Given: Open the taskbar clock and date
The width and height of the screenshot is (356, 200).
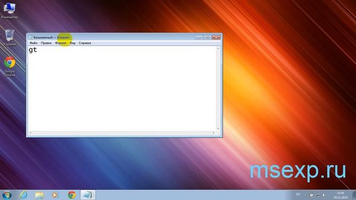Looking at the screenshot, I should click(x=340, y=195).
